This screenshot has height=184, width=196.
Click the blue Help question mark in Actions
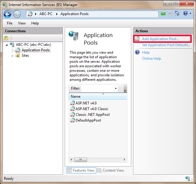tap(137, 52)
